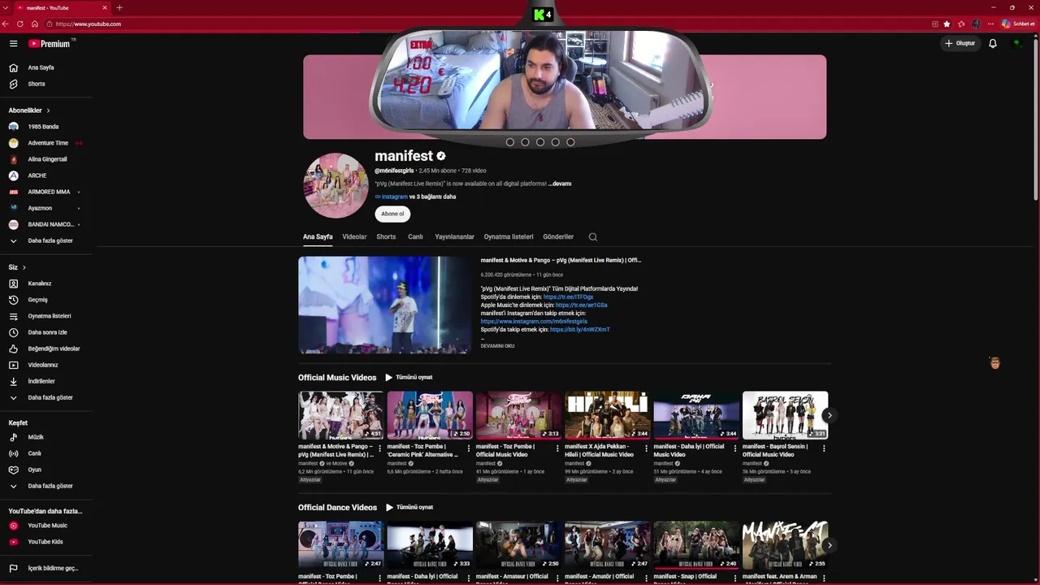Image resolution: width=1040 pixels, height=585 pixels.
Task: Open options for the Başrol Sensin video
Action: coord(824,448)
